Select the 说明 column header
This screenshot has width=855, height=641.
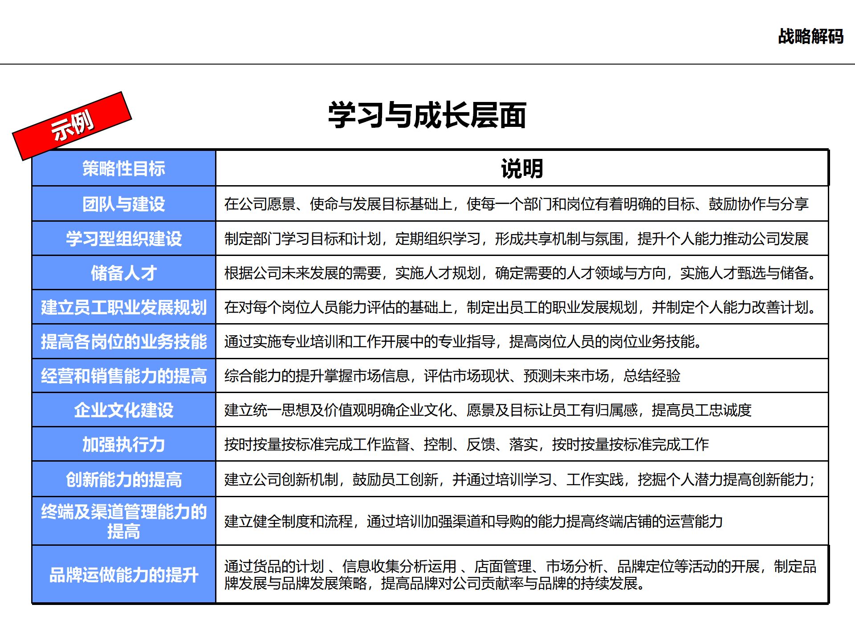pyautogui.click(x=522, y=169)
